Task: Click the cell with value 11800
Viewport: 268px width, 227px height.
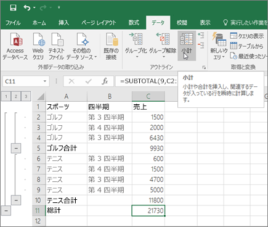Action: pos(148,200)
